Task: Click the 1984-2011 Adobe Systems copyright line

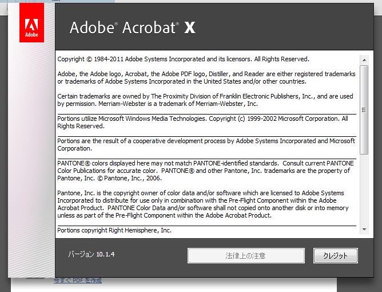Action: coord(183,59)
